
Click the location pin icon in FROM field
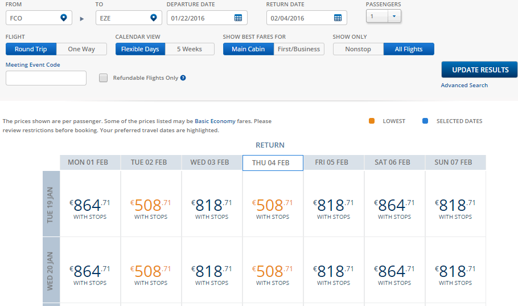(x=64, y=18)
